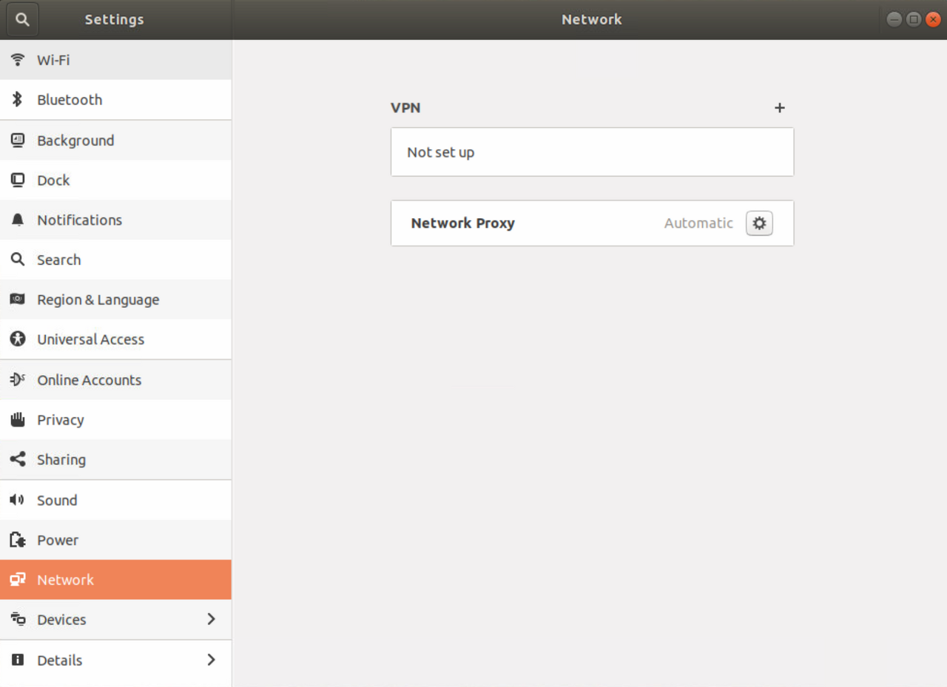This screenshot has height=687, width=947.
Task: Open Power settings via its battery icon
Action: point(18,540)
